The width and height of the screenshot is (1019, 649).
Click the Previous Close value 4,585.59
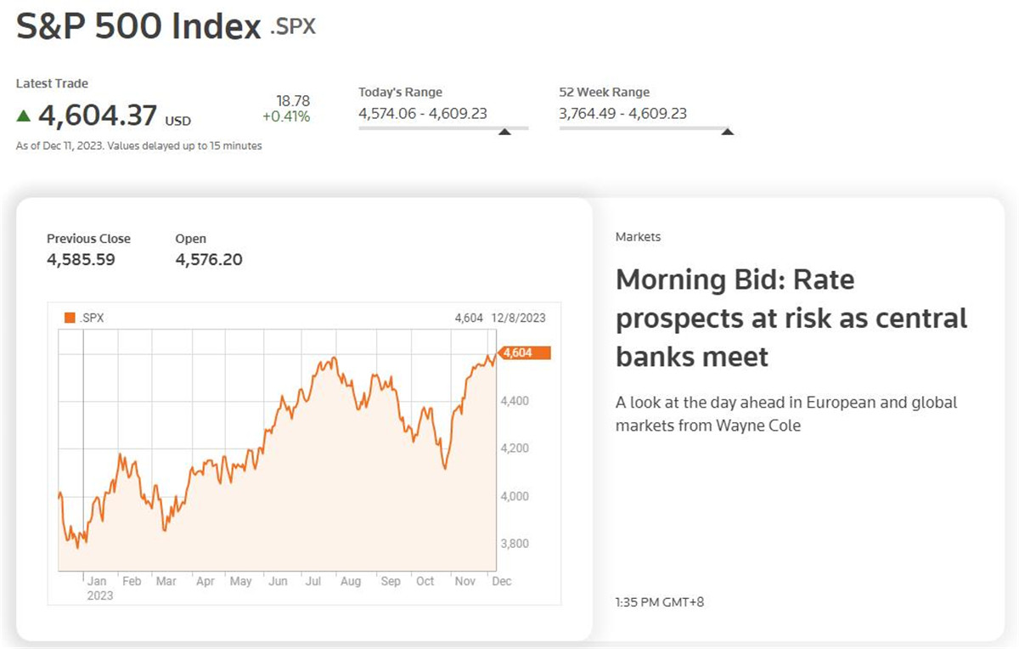81,259
